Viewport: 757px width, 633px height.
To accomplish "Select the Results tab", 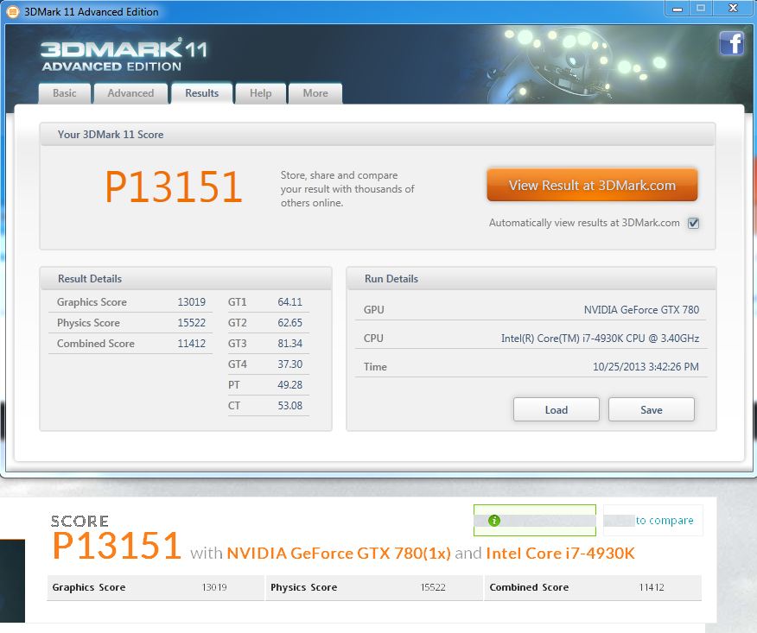I will [201, 93].
